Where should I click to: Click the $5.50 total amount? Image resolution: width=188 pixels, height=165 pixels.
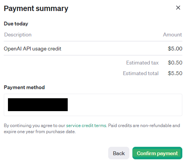[x=175, y=73]
